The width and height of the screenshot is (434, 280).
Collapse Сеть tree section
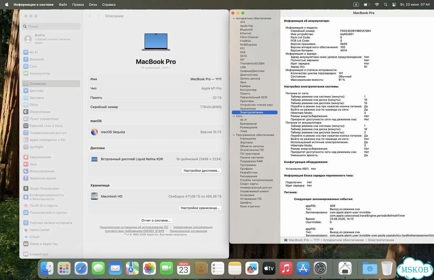234,116
